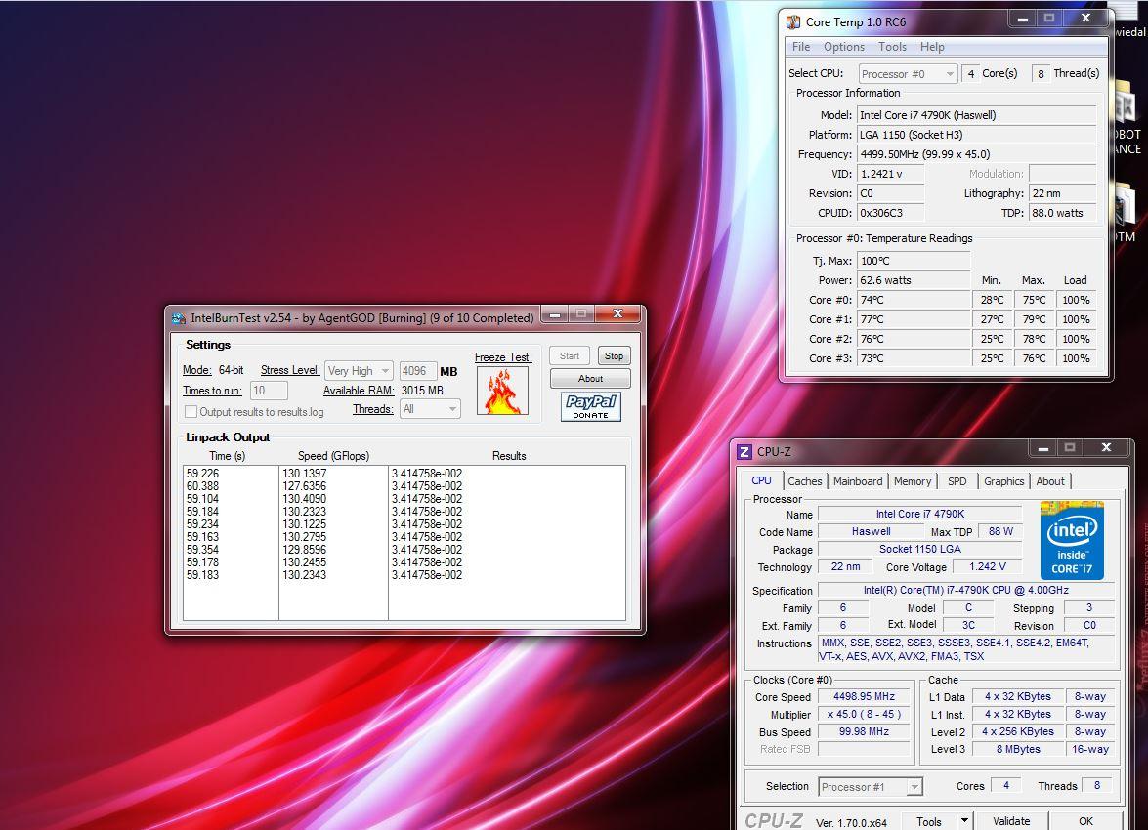Click the IntelBurnTest title bar icon
This screenshot has height=830, width=1148.
[x=178, y=318]
